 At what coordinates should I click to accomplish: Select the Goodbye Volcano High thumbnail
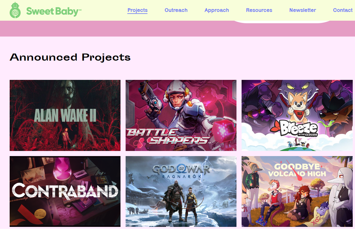(x=297, y=191)
